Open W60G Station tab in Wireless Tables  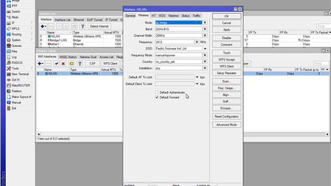coord(68,57)
